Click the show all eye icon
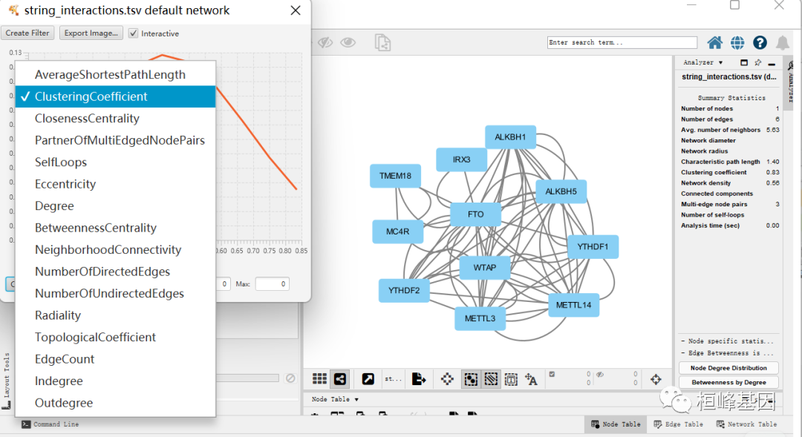802x437 pixels. pos(348,42)
